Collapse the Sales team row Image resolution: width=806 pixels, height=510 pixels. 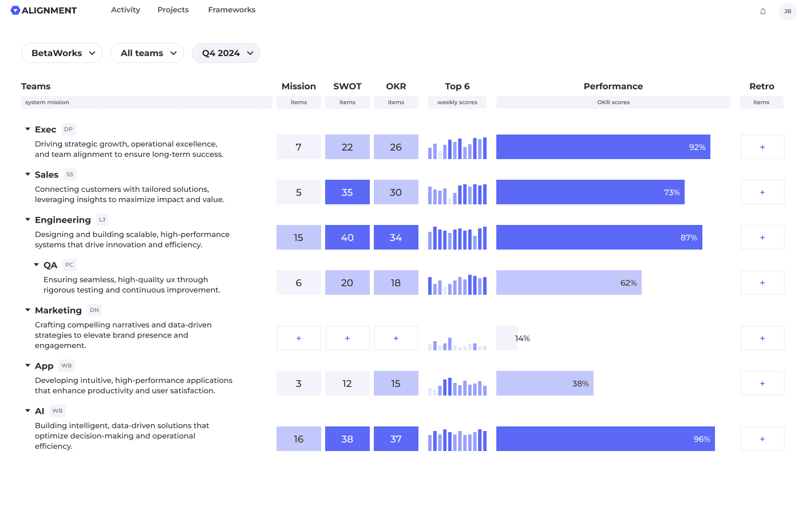click(x=27, y=175)
